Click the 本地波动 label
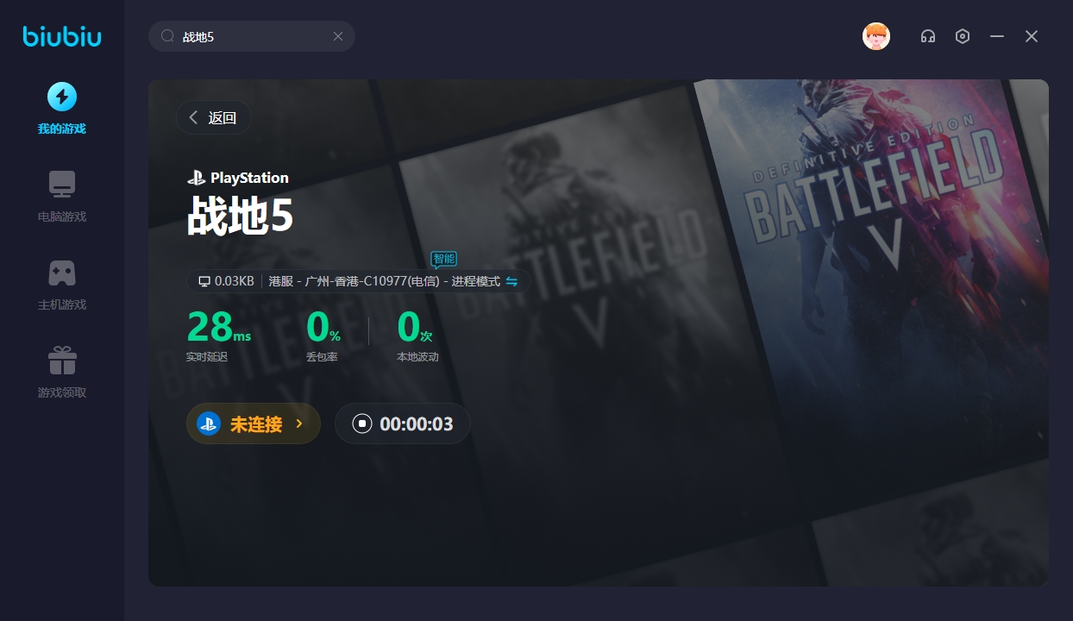The width and height of the screenshot is (1073, 621). point(417,357)
